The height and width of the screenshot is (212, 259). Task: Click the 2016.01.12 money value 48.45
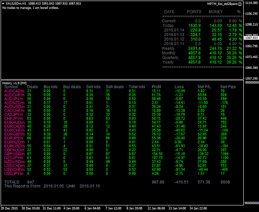[x=217, y=39]
